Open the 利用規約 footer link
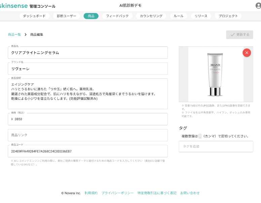 point(91,193)
